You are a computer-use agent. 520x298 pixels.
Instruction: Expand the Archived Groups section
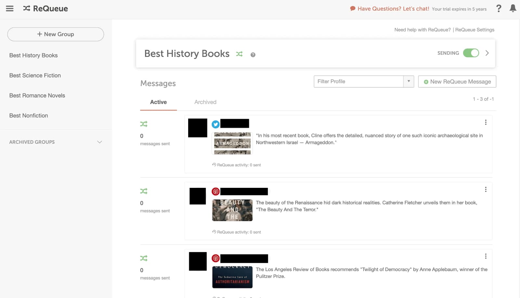tap(99, 142)
